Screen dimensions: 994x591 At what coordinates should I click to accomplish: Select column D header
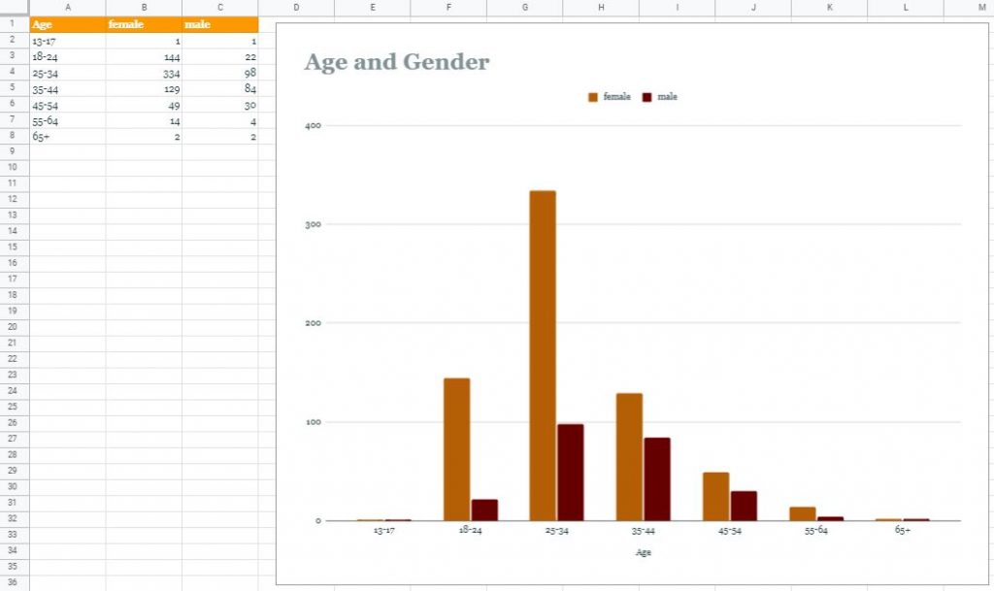(296, 8)
